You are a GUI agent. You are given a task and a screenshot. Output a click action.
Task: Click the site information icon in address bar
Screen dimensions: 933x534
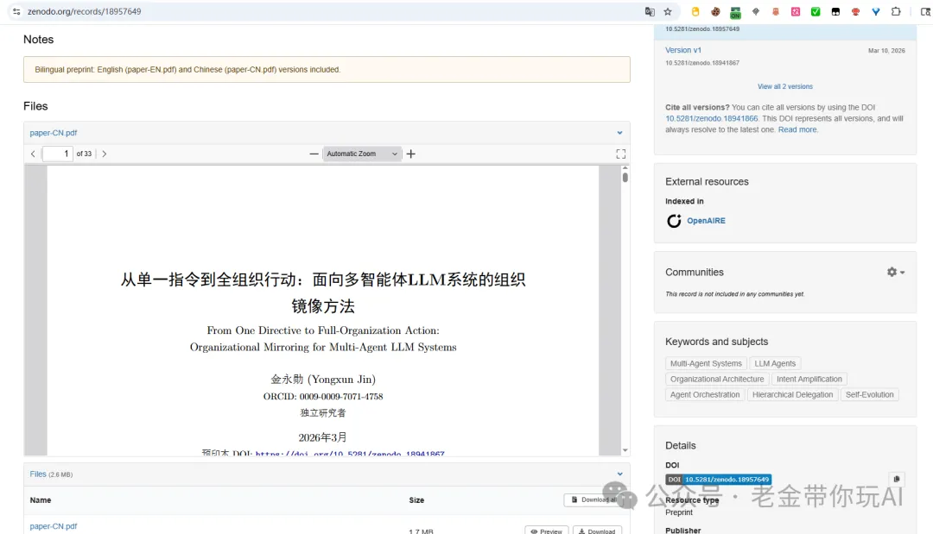click(16, 11)
